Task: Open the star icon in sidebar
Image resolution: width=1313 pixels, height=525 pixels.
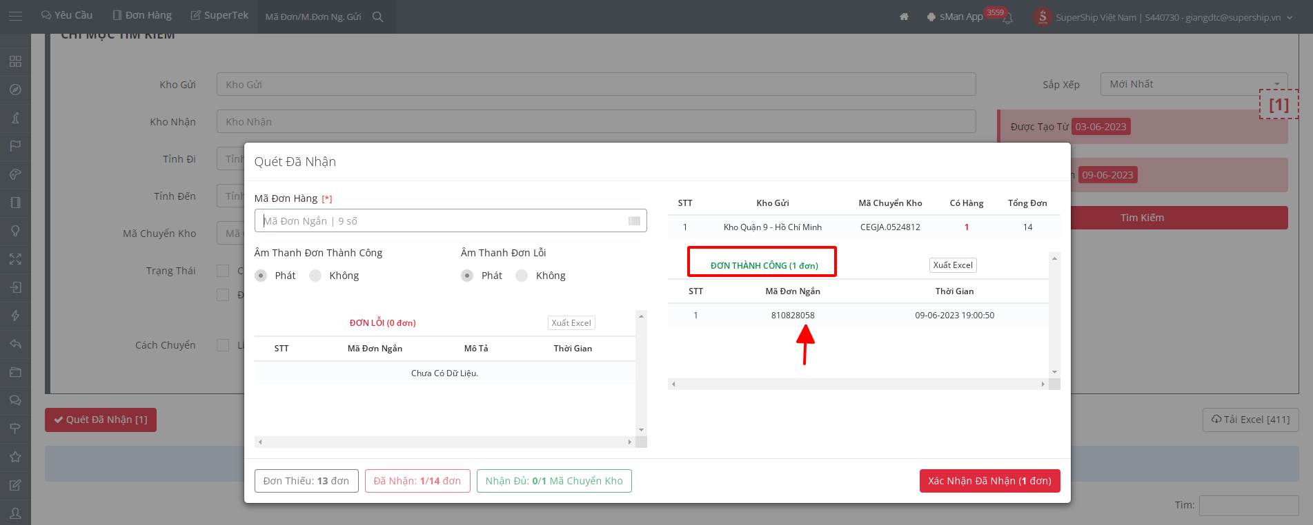Action: coord(15,457)
